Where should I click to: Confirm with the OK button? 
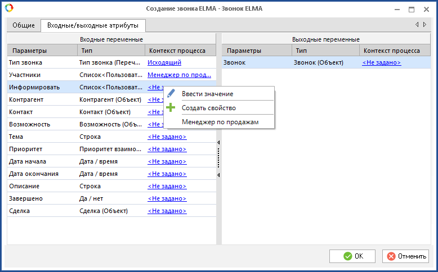[x=352, y=256]
